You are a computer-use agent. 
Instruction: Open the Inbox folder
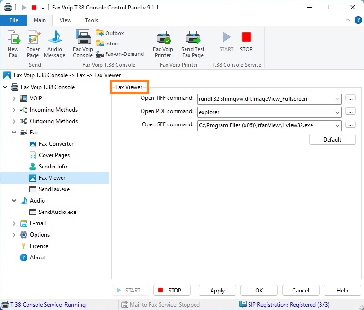click(x=107, y=44)
